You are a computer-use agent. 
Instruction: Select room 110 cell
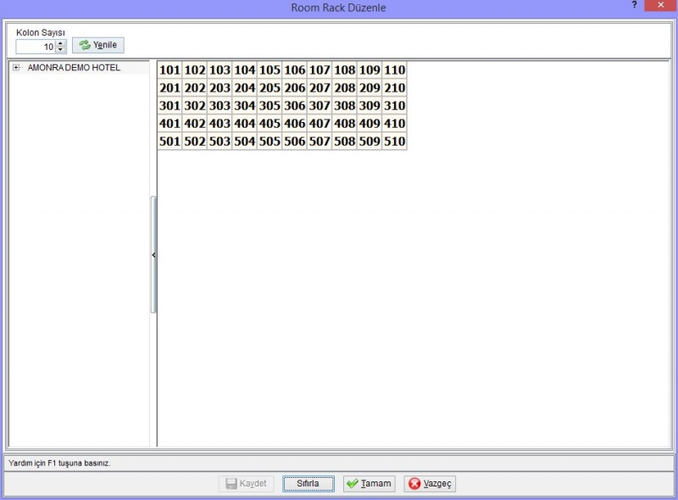coord(394,70)
